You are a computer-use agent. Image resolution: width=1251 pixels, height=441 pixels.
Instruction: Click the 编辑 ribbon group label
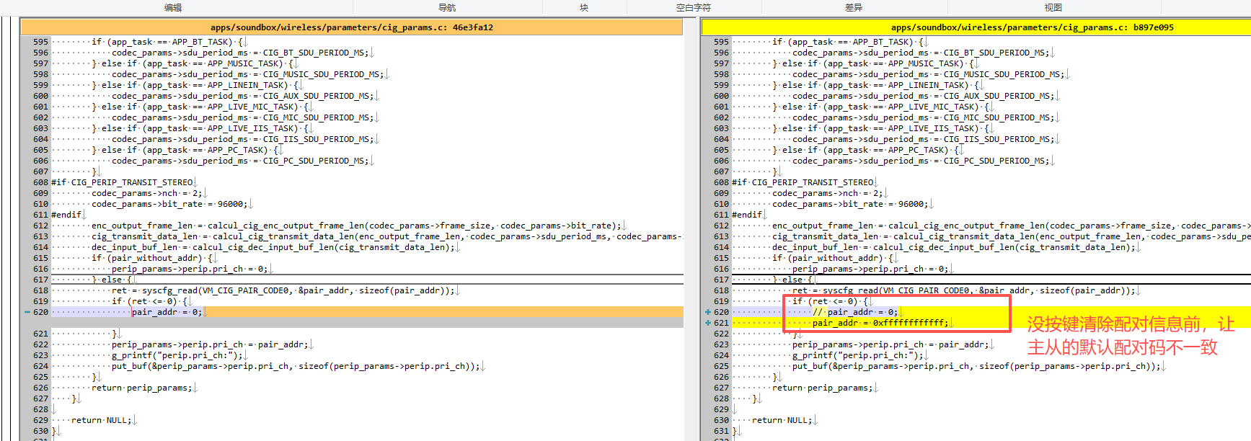point(173,7)
